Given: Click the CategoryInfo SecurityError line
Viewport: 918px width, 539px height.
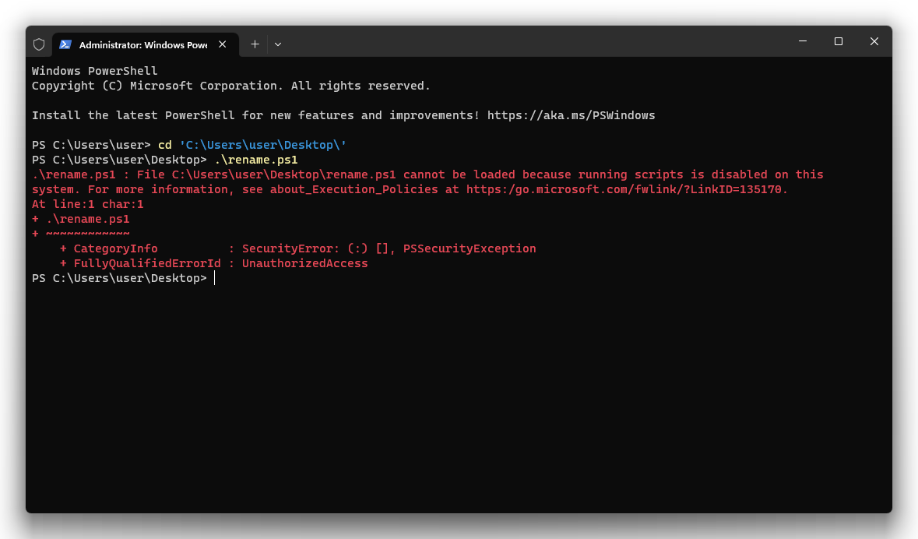Looking at the screenshot, I should (297, 248).
